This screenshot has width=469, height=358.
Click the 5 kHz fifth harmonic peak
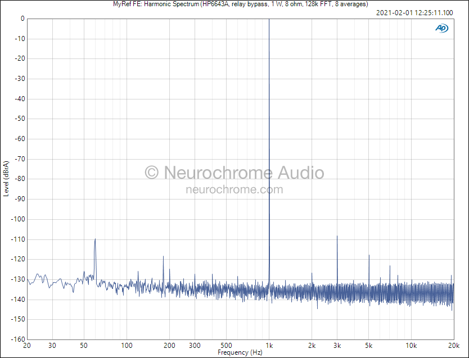[x=369, y=256]
